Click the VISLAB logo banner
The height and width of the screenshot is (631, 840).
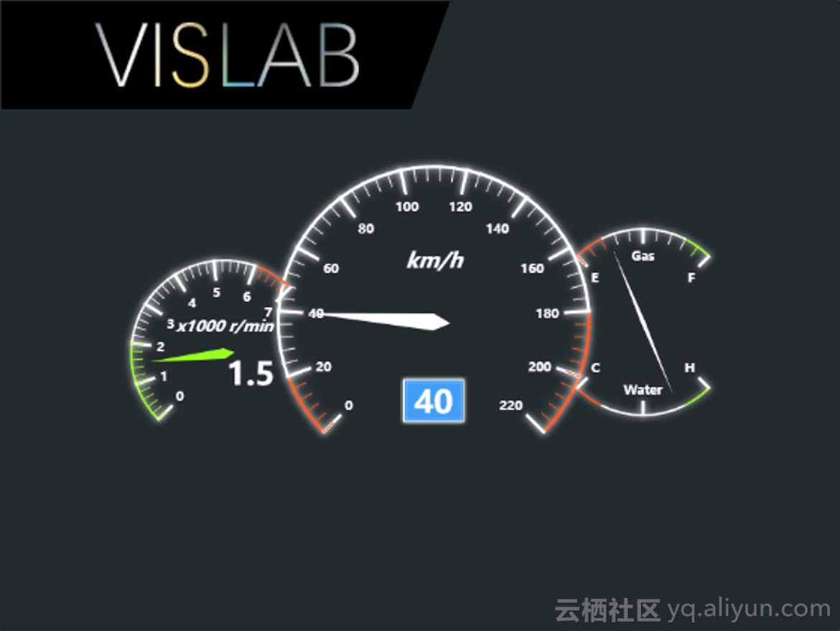(225, 55)
